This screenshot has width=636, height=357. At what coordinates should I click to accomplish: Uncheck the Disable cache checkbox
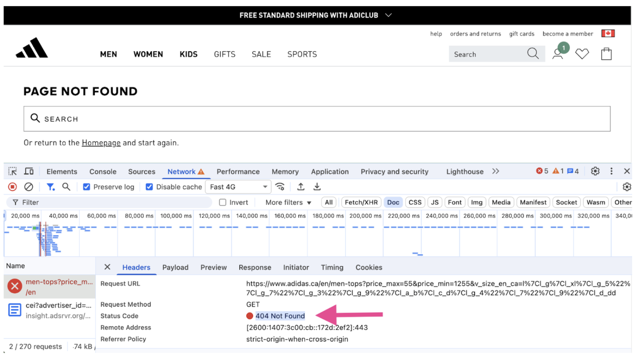pos(149,187)
